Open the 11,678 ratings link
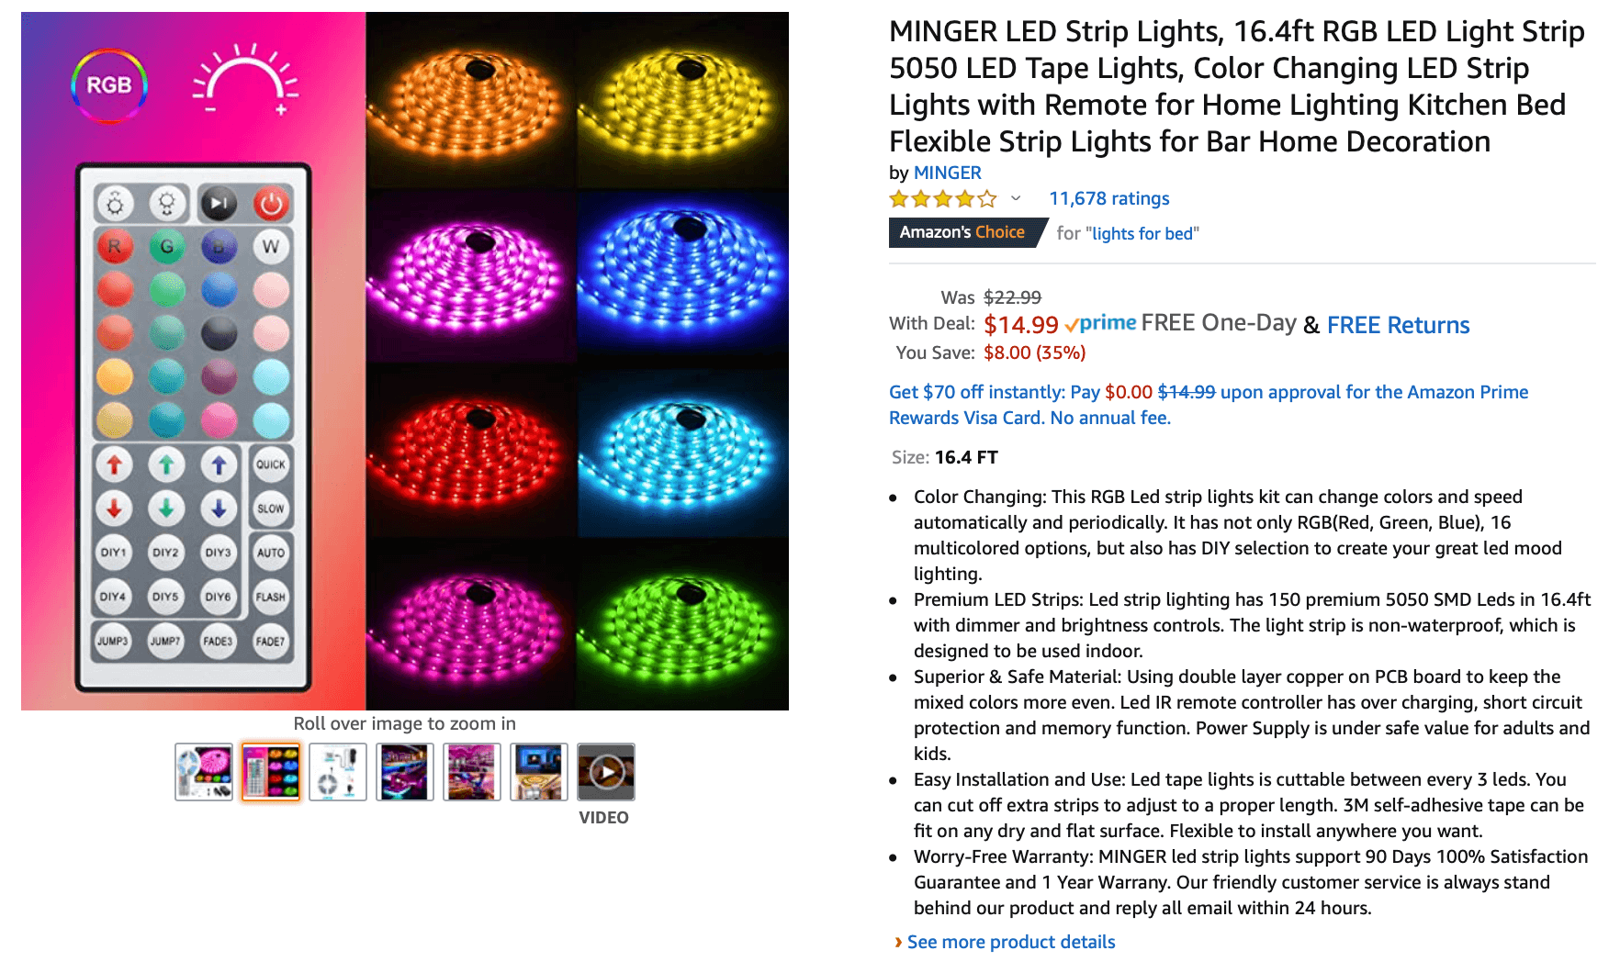This screenshot has height=973, width=1620. [x=1108, y=198]
